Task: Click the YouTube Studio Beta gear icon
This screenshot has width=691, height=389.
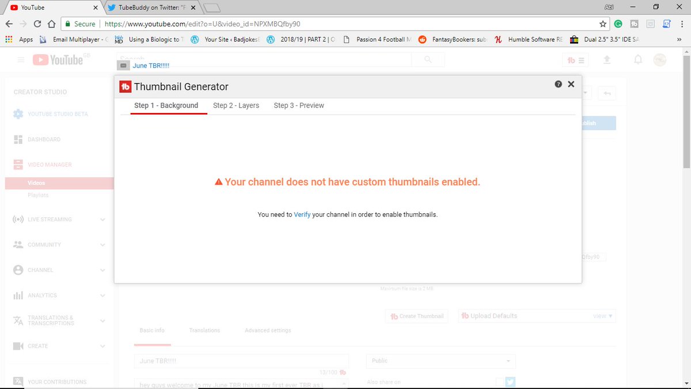Action: click(18, 114)
